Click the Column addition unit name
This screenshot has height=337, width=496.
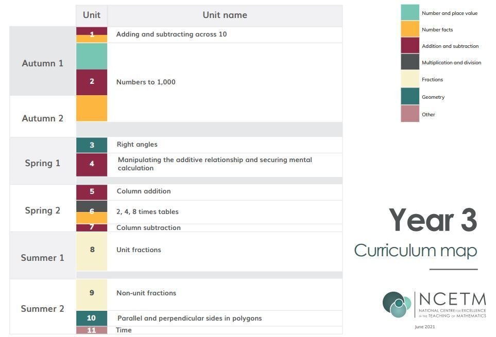[144, 191]
